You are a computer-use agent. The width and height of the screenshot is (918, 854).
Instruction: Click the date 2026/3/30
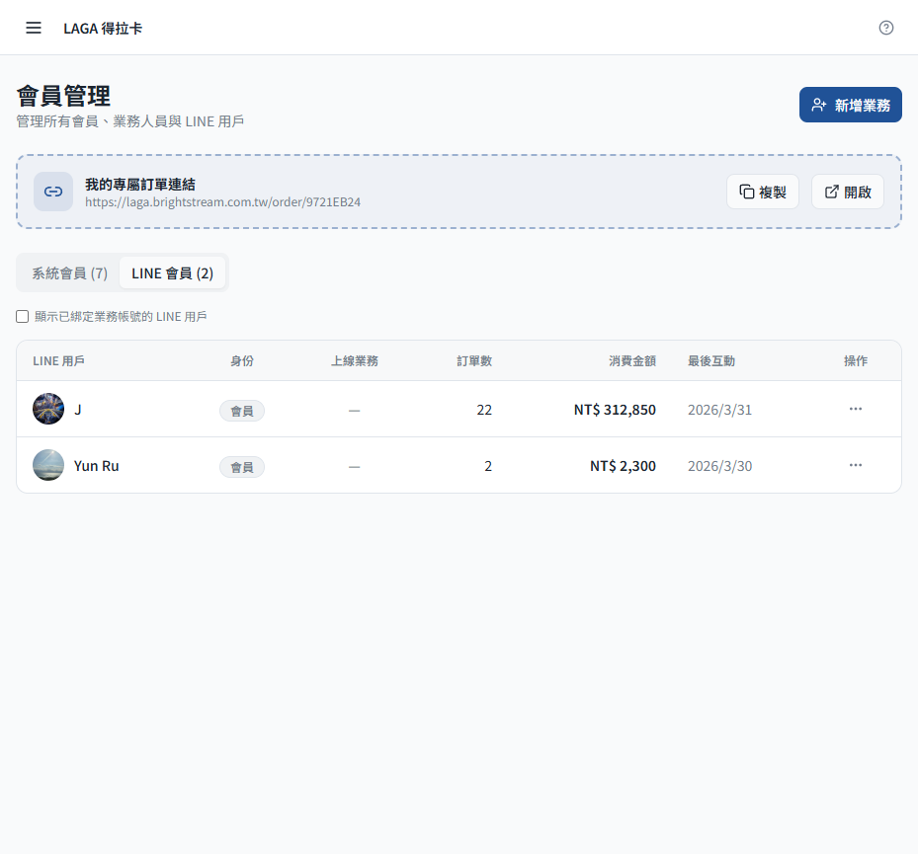(719, 466)
